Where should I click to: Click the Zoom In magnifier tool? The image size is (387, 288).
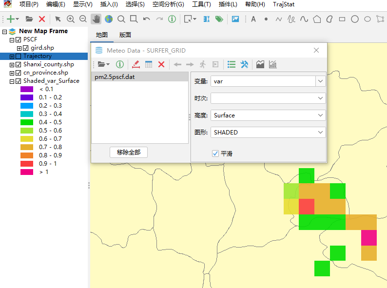[71, 19]
